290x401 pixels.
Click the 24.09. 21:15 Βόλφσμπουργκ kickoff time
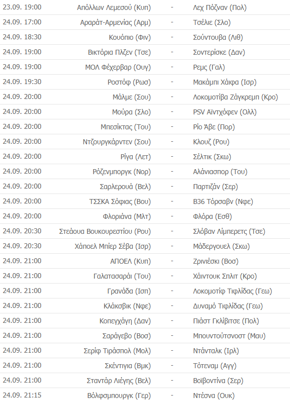point(22,396)
